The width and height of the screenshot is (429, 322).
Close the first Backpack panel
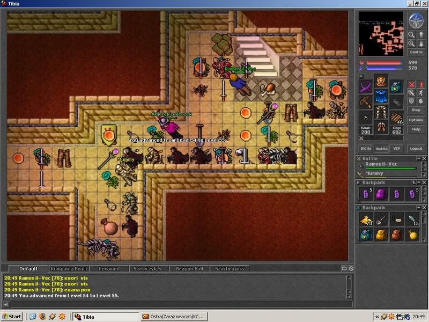424,182
